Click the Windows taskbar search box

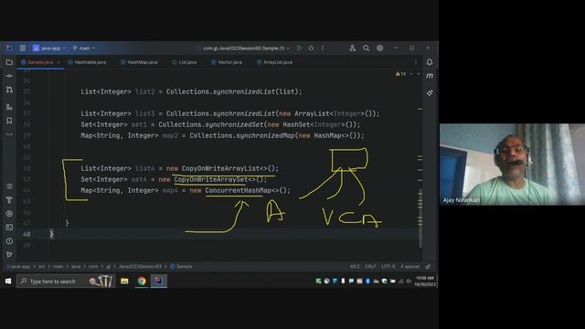point(66,281)
